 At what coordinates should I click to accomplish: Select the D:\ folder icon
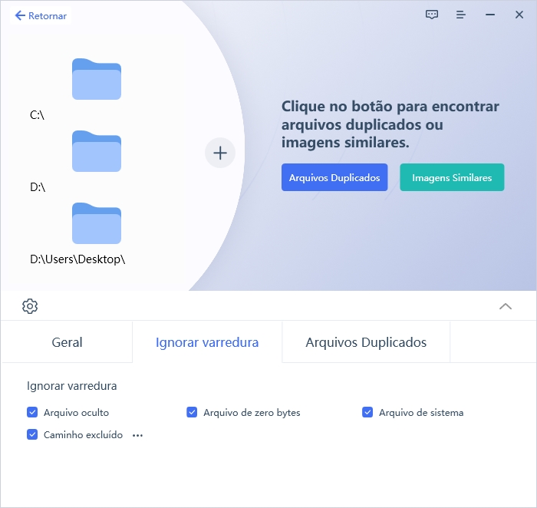(x=97, y=151)
